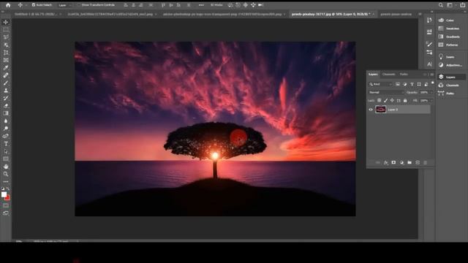Select the Frame tool

tap(6, 60)
